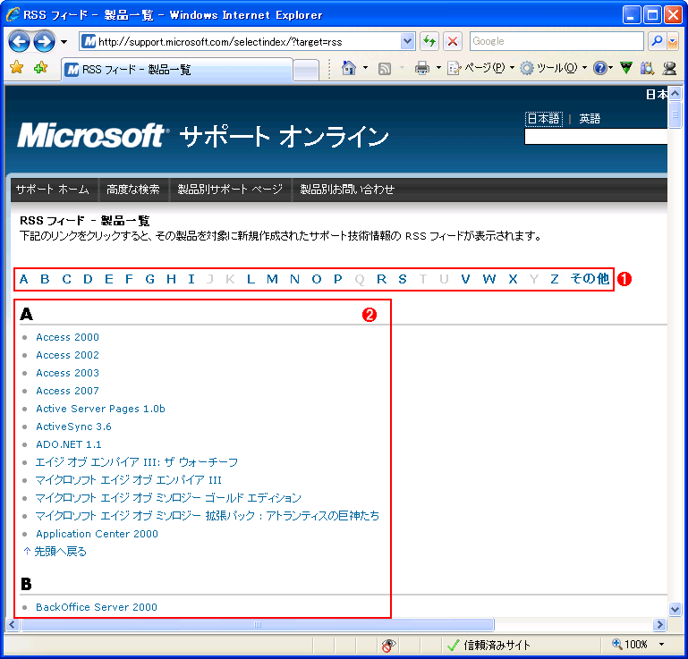Viewport: 688px width, 659px height.
Task: Expand the Print options dropdown arrow
Action: 438,68
